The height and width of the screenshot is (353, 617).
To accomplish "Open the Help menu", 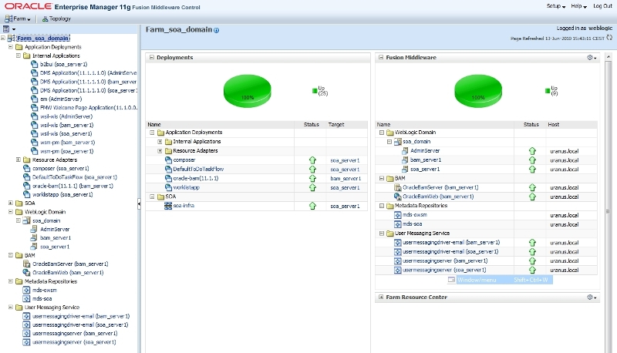I will [x=578, y=6].
